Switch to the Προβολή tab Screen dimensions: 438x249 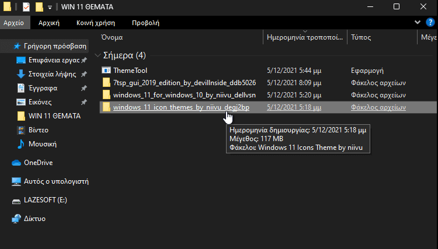tap(145, 23)
